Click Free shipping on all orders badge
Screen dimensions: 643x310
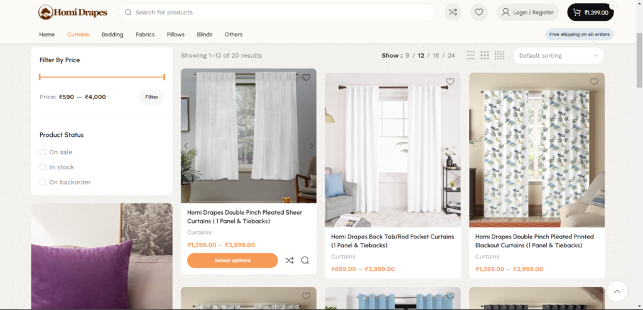point(580,35)
